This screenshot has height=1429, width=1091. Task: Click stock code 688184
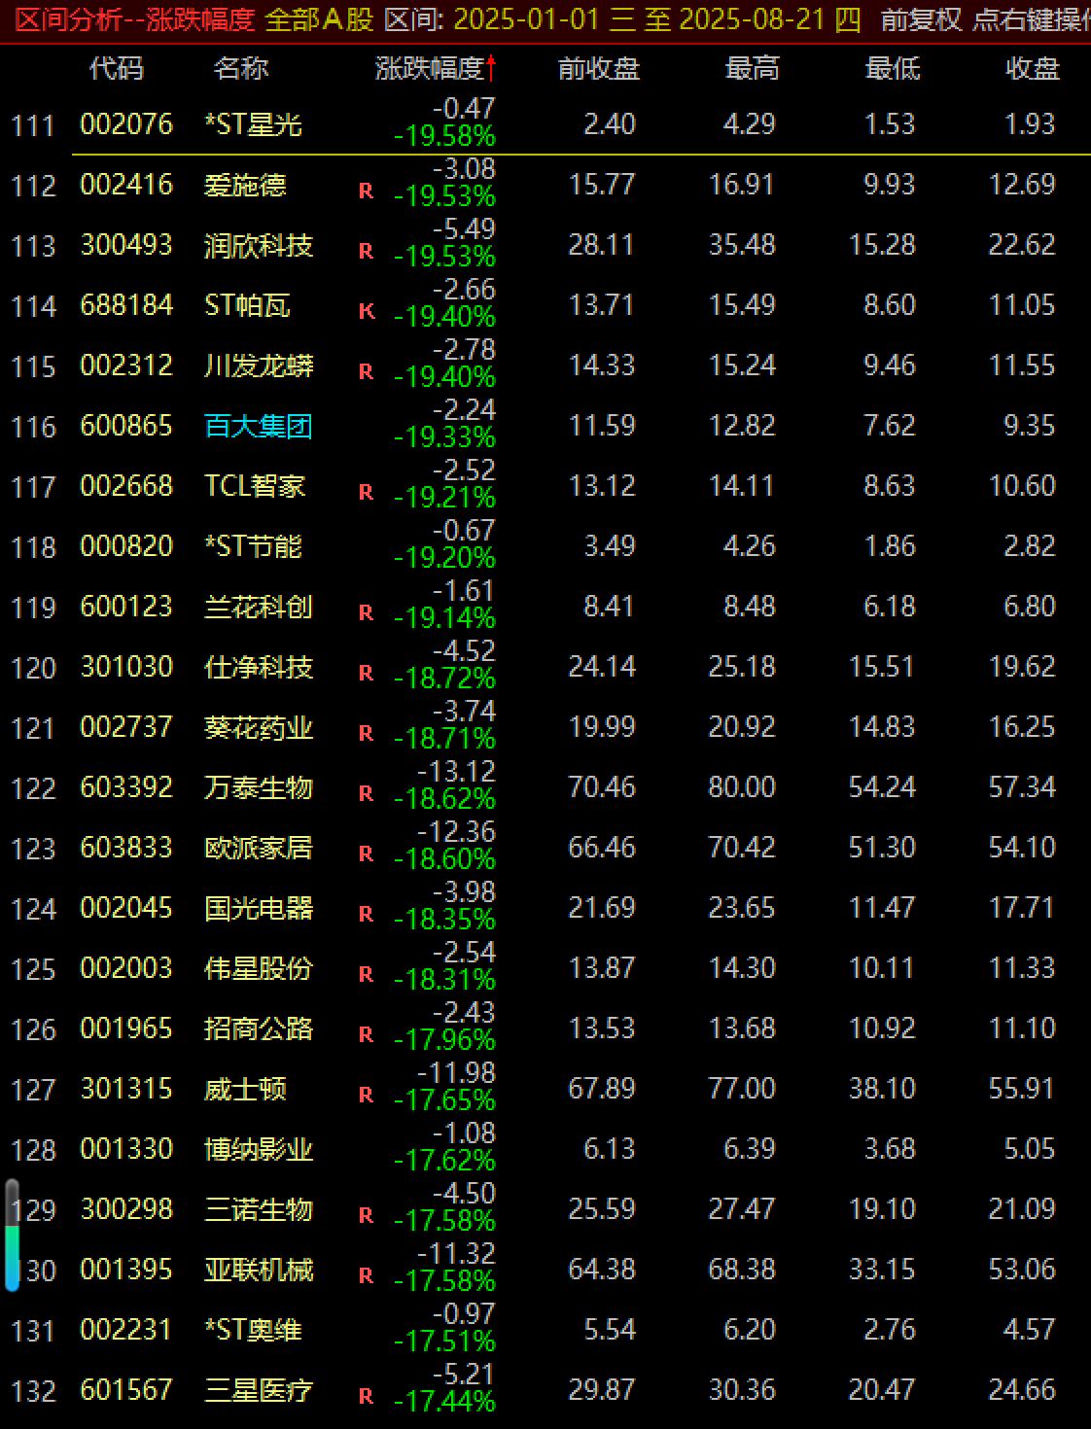coord(126,305)
